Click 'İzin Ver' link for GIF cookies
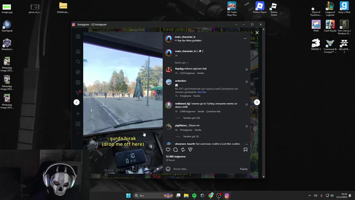 coord(202,92)
